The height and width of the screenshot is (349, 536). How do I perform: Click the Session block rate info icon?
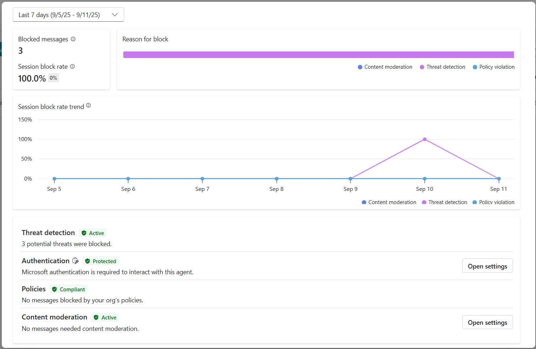73,67
